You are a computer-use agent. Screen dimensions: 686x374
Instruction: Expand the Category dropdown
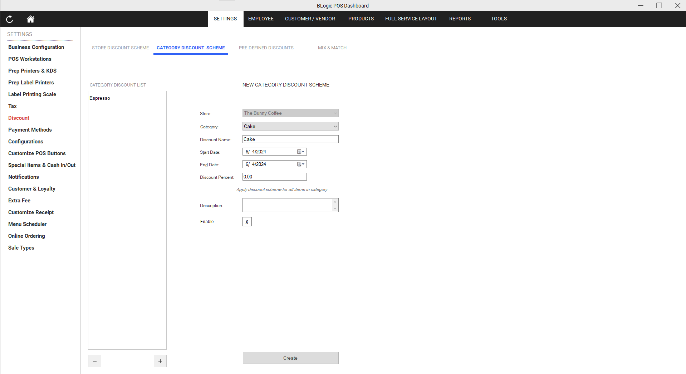point(335,127)
